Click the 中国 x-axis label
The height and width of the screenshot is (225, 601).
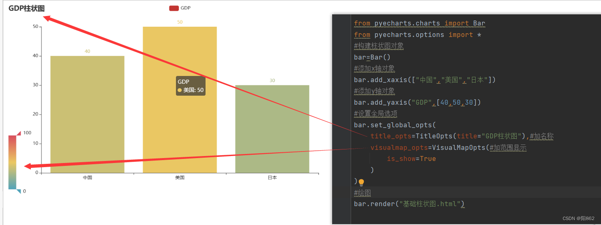[x=87, y=178]
